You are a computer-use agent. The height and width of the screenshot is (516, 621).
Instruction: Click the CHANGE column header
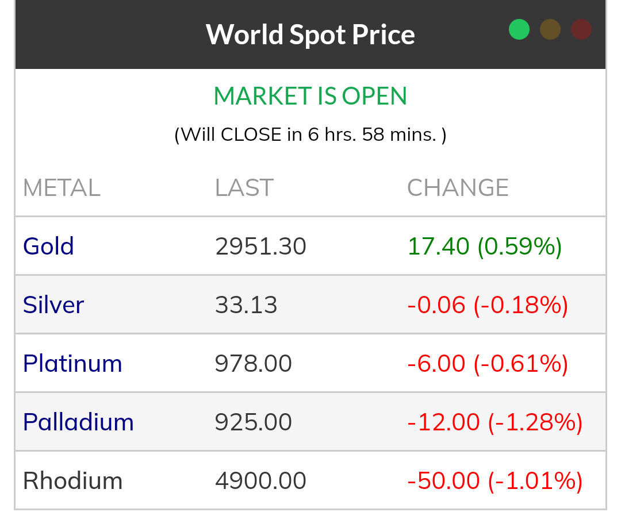click(x=458, y=188)
